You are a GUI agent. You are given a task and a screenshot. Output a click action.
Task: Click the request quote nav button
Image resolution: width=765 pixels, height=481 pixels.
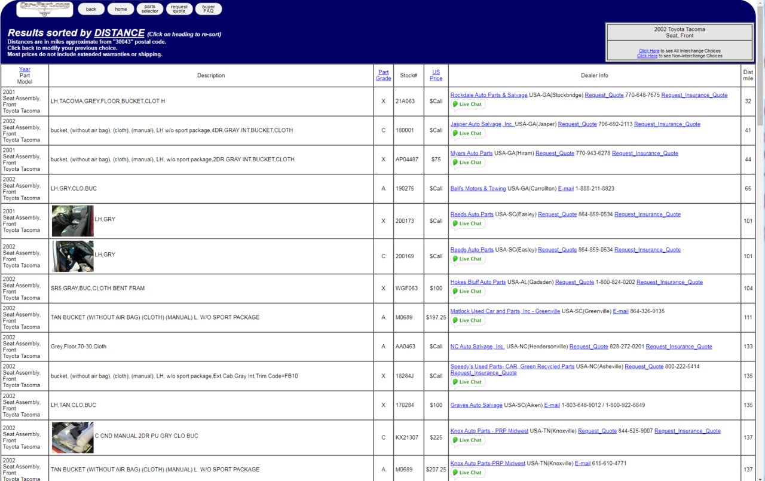[x=179, y=9]
